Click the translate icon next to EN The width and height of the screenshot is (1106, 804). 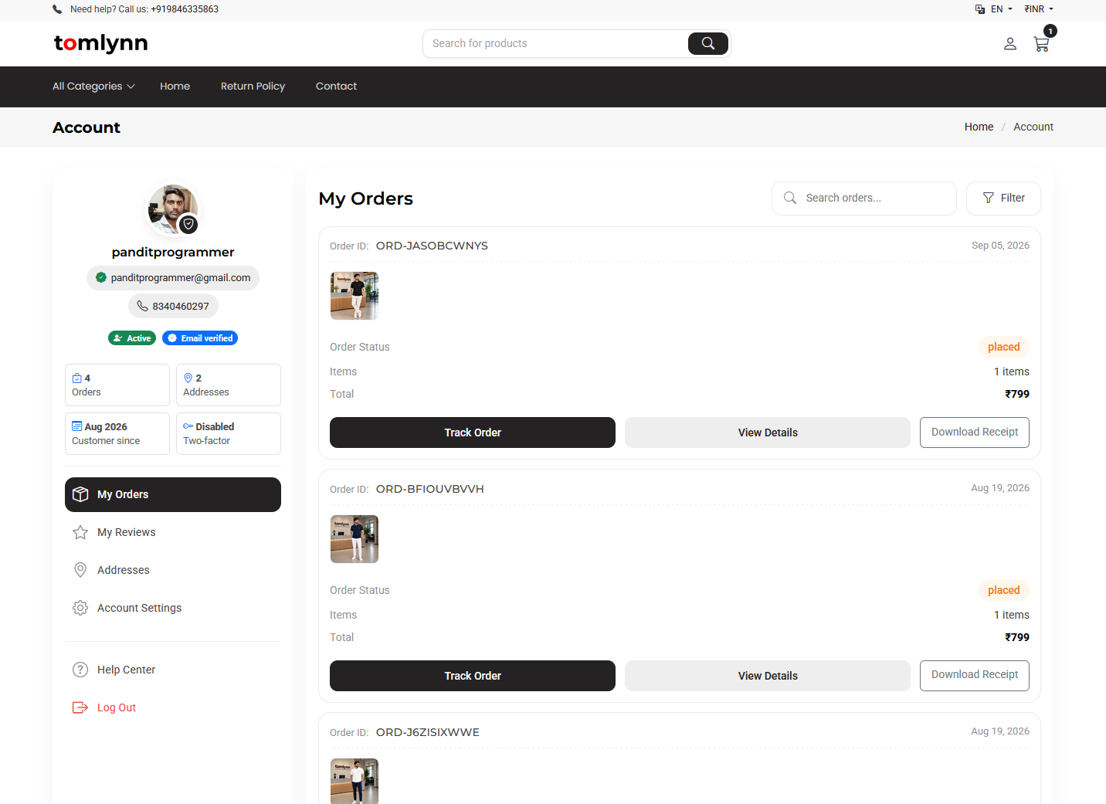[980, 9]
